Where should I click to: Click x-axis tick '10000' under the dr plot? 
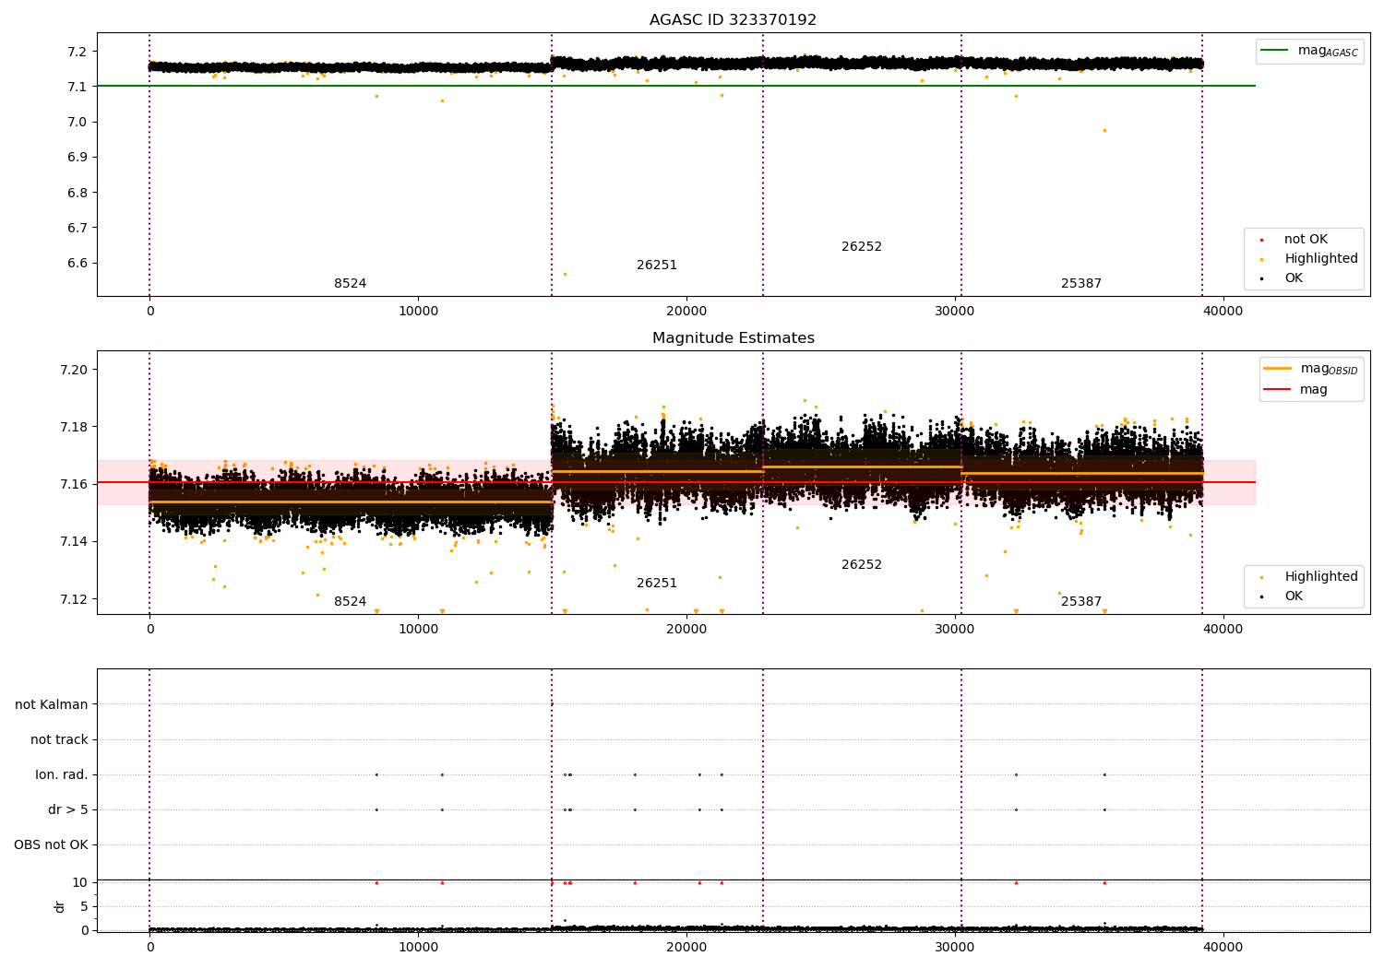point(418,948)
